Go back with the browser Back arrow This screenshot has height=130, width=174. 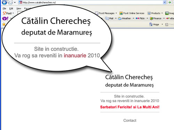click(5, 2)
